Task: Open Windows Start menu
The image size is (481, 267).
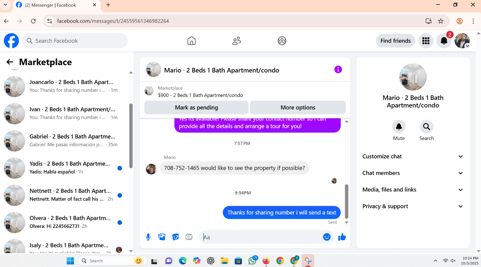Action: click(70, 261)
